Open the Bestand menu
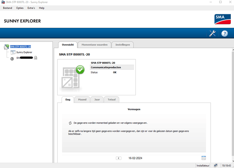Image resolution: width=234 pixels, height=168 pixels. click(8, 8)
